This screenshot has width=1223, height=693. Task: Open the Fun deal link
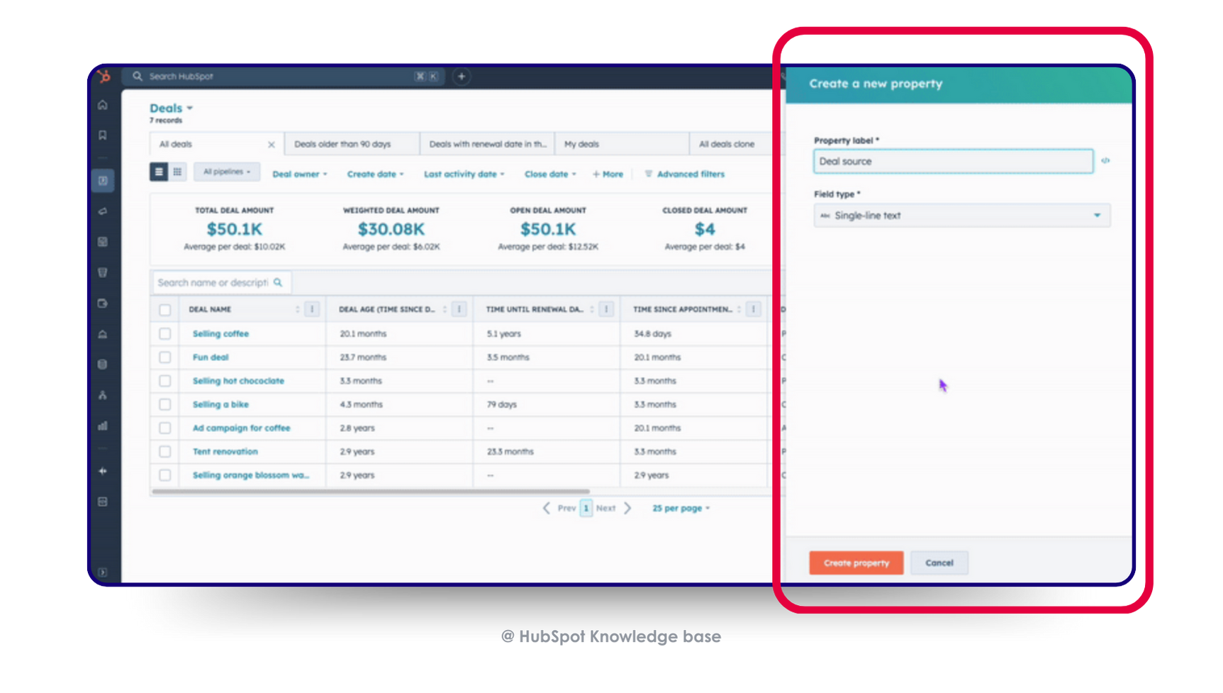click(211, 357)
